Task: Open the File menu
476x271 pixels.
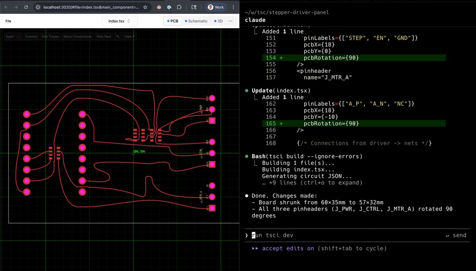Action: (8, 21)
